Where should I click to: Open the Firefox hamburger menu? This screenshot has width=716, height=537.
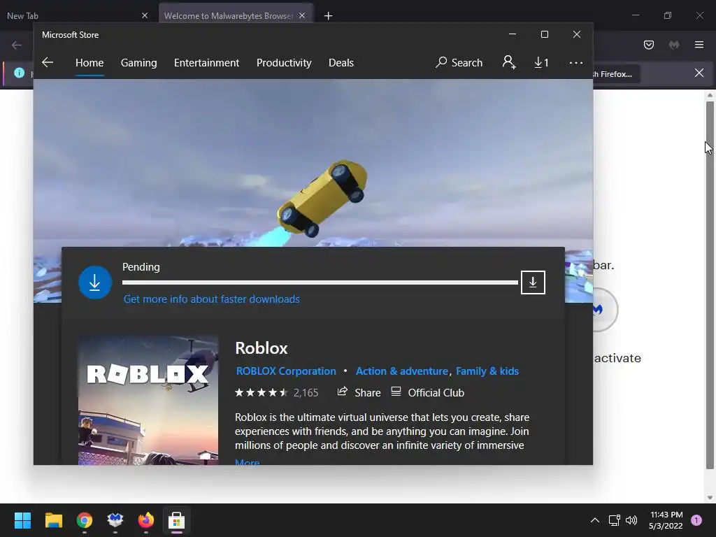pos(699,45)
